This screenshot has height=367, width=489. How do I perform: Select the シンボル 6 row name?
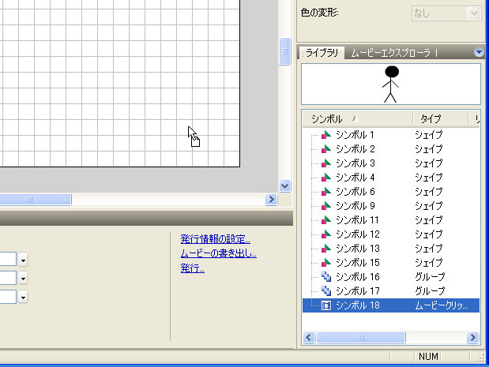point(355,192)
